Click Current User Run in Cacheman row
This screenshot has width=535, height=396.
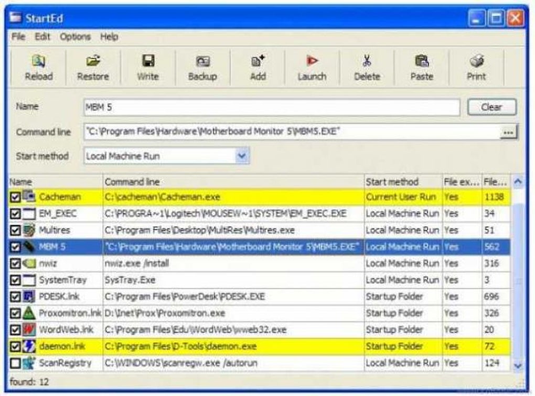click(x=401, y=197)
